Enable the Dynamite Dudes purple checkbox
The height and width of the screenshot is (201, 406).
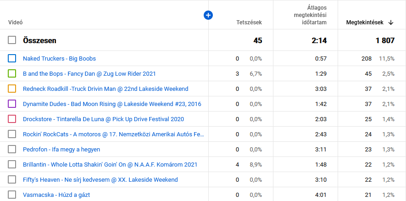(x=12, y=104)
